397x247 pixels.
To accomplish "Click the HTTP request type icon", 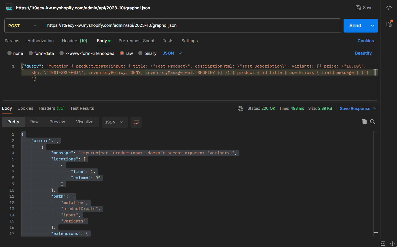I will point(9,8).
